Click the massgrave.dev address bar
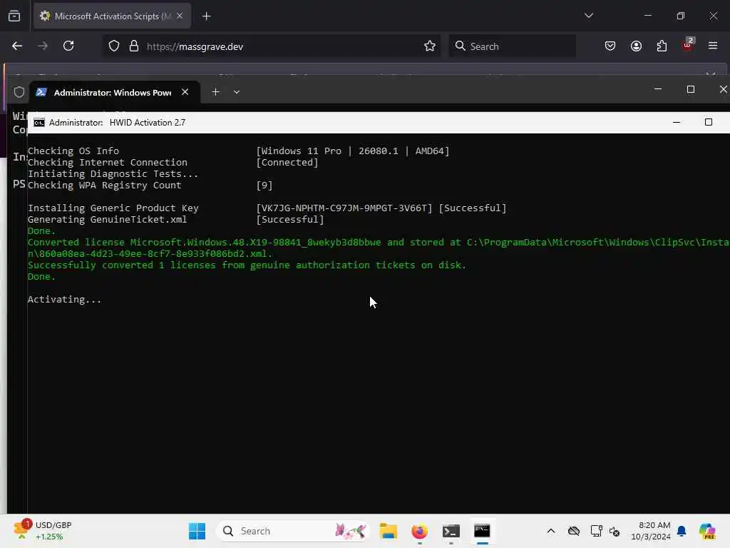Image resolution: width=730 pixels, height=548 pixels. click(270, 46)
